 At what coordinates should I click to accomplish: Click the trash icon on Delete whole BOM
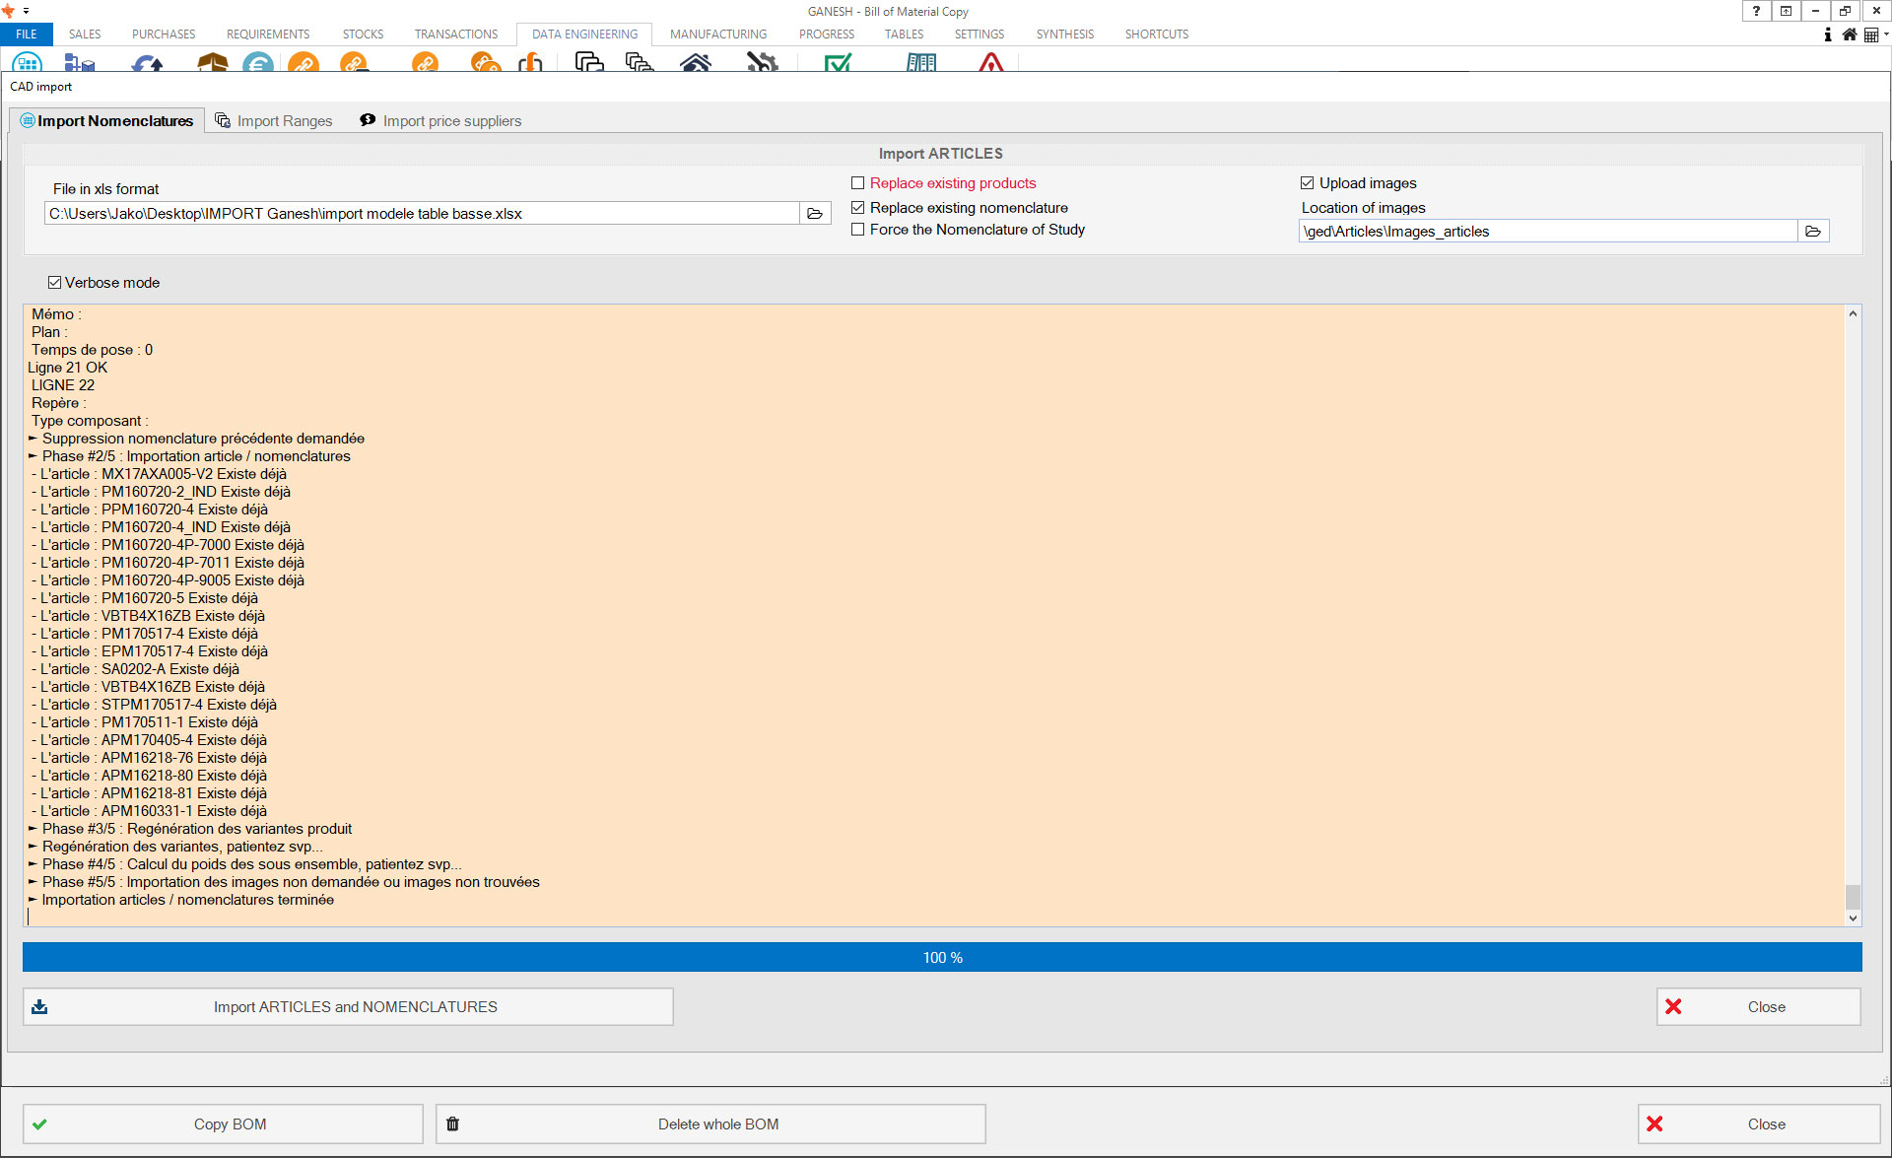[x=452, y=1124]
